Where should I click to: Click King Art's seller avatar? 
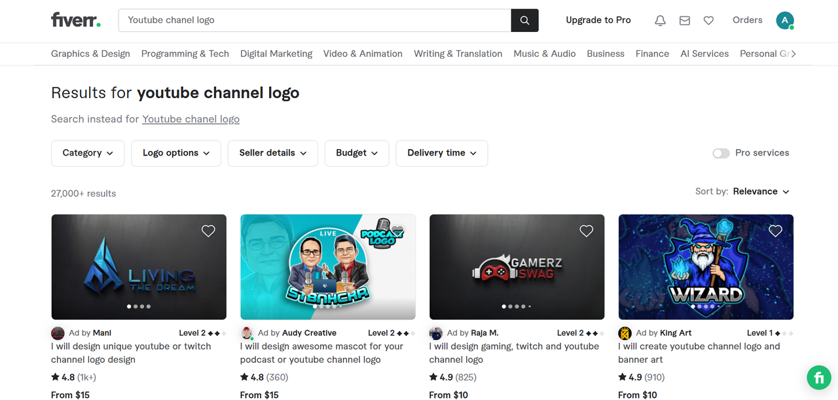[x=625, y=333]
